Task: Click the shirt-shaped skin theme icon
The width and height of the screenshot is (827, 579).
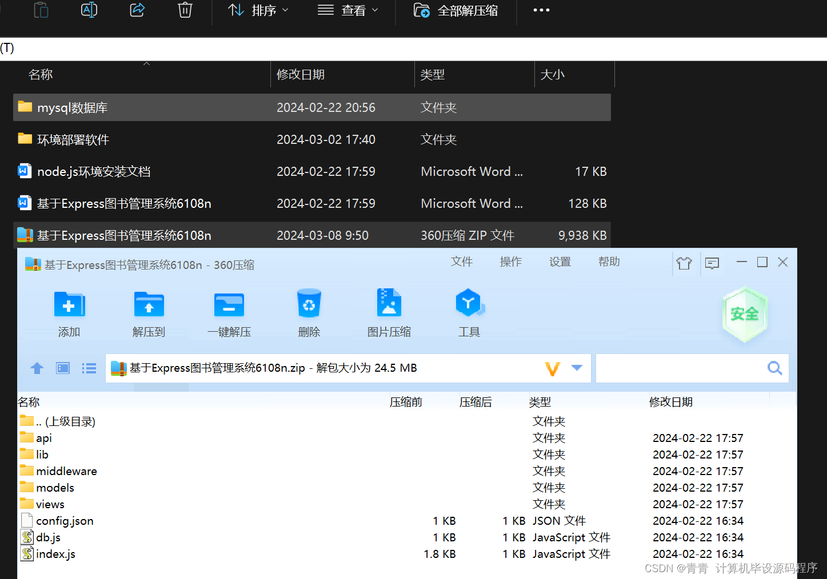Action: tap(684, 263)
